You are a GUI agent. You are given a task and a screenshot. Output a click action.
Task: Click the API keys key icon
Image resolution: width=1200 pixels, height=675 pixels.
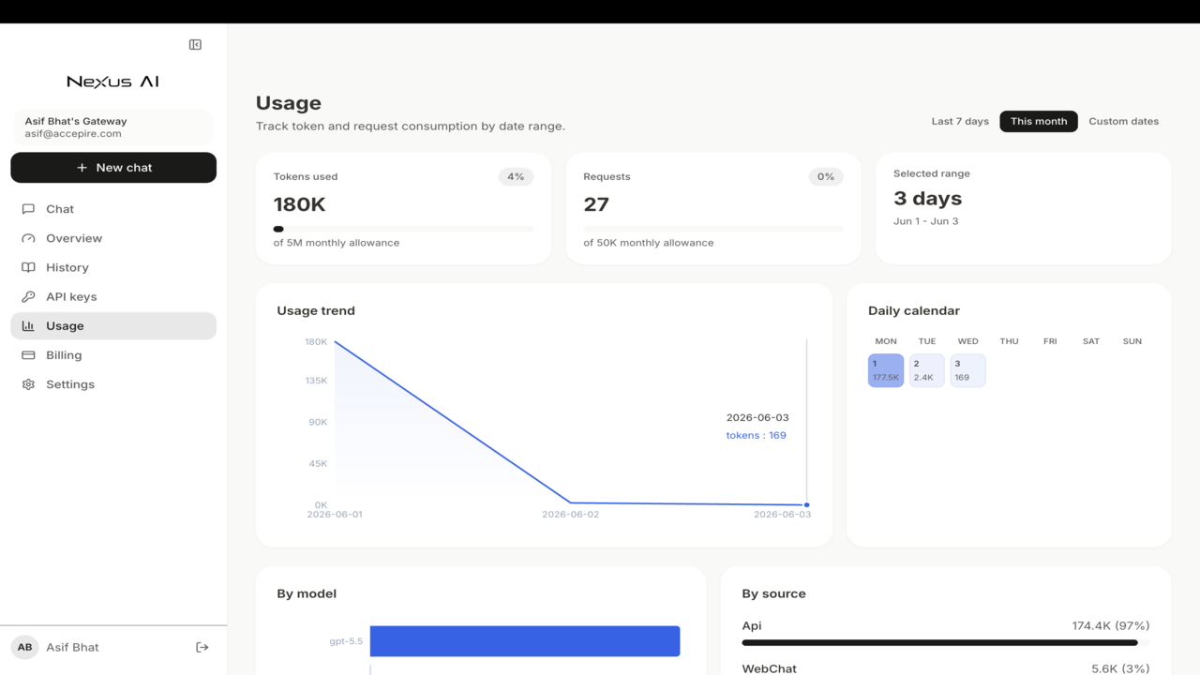tap(28, 296)
